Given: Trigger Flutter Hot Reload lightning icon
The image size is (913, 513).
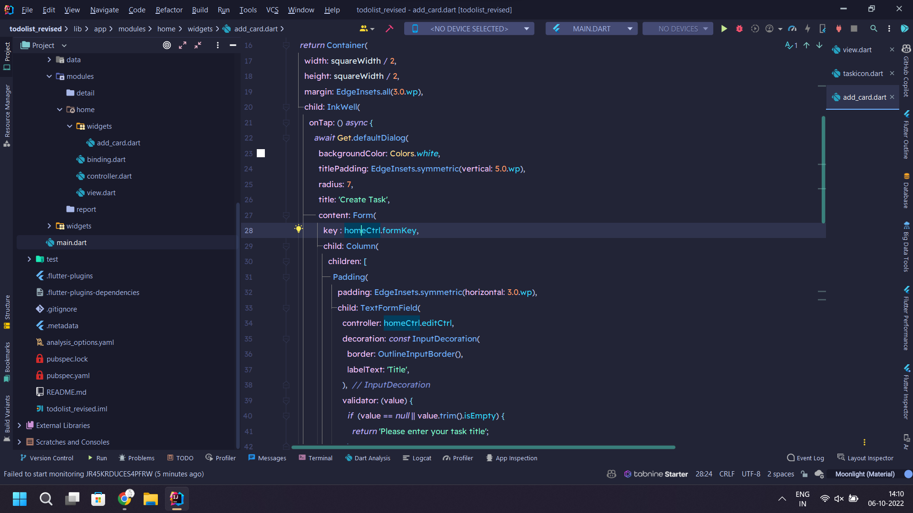Looking at the screenshot, I should coord(807,29).
